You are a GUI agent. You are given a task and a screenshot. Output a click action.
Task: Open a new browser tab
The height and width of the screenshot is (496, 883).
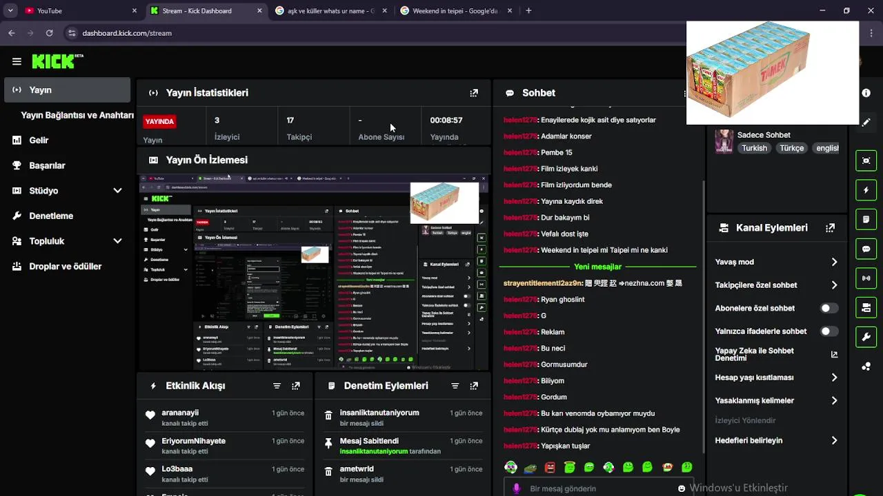528,10
